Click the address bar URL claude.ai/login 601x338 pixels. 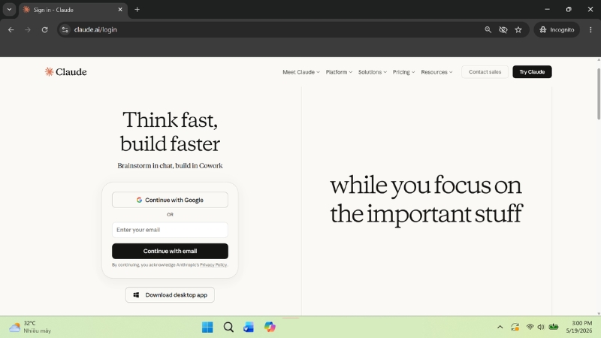coord(95,29)
